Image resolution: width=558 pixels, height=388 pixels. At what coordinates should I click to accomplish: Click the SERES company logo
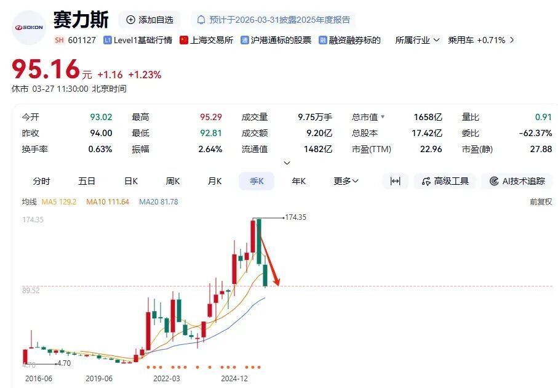29,27
